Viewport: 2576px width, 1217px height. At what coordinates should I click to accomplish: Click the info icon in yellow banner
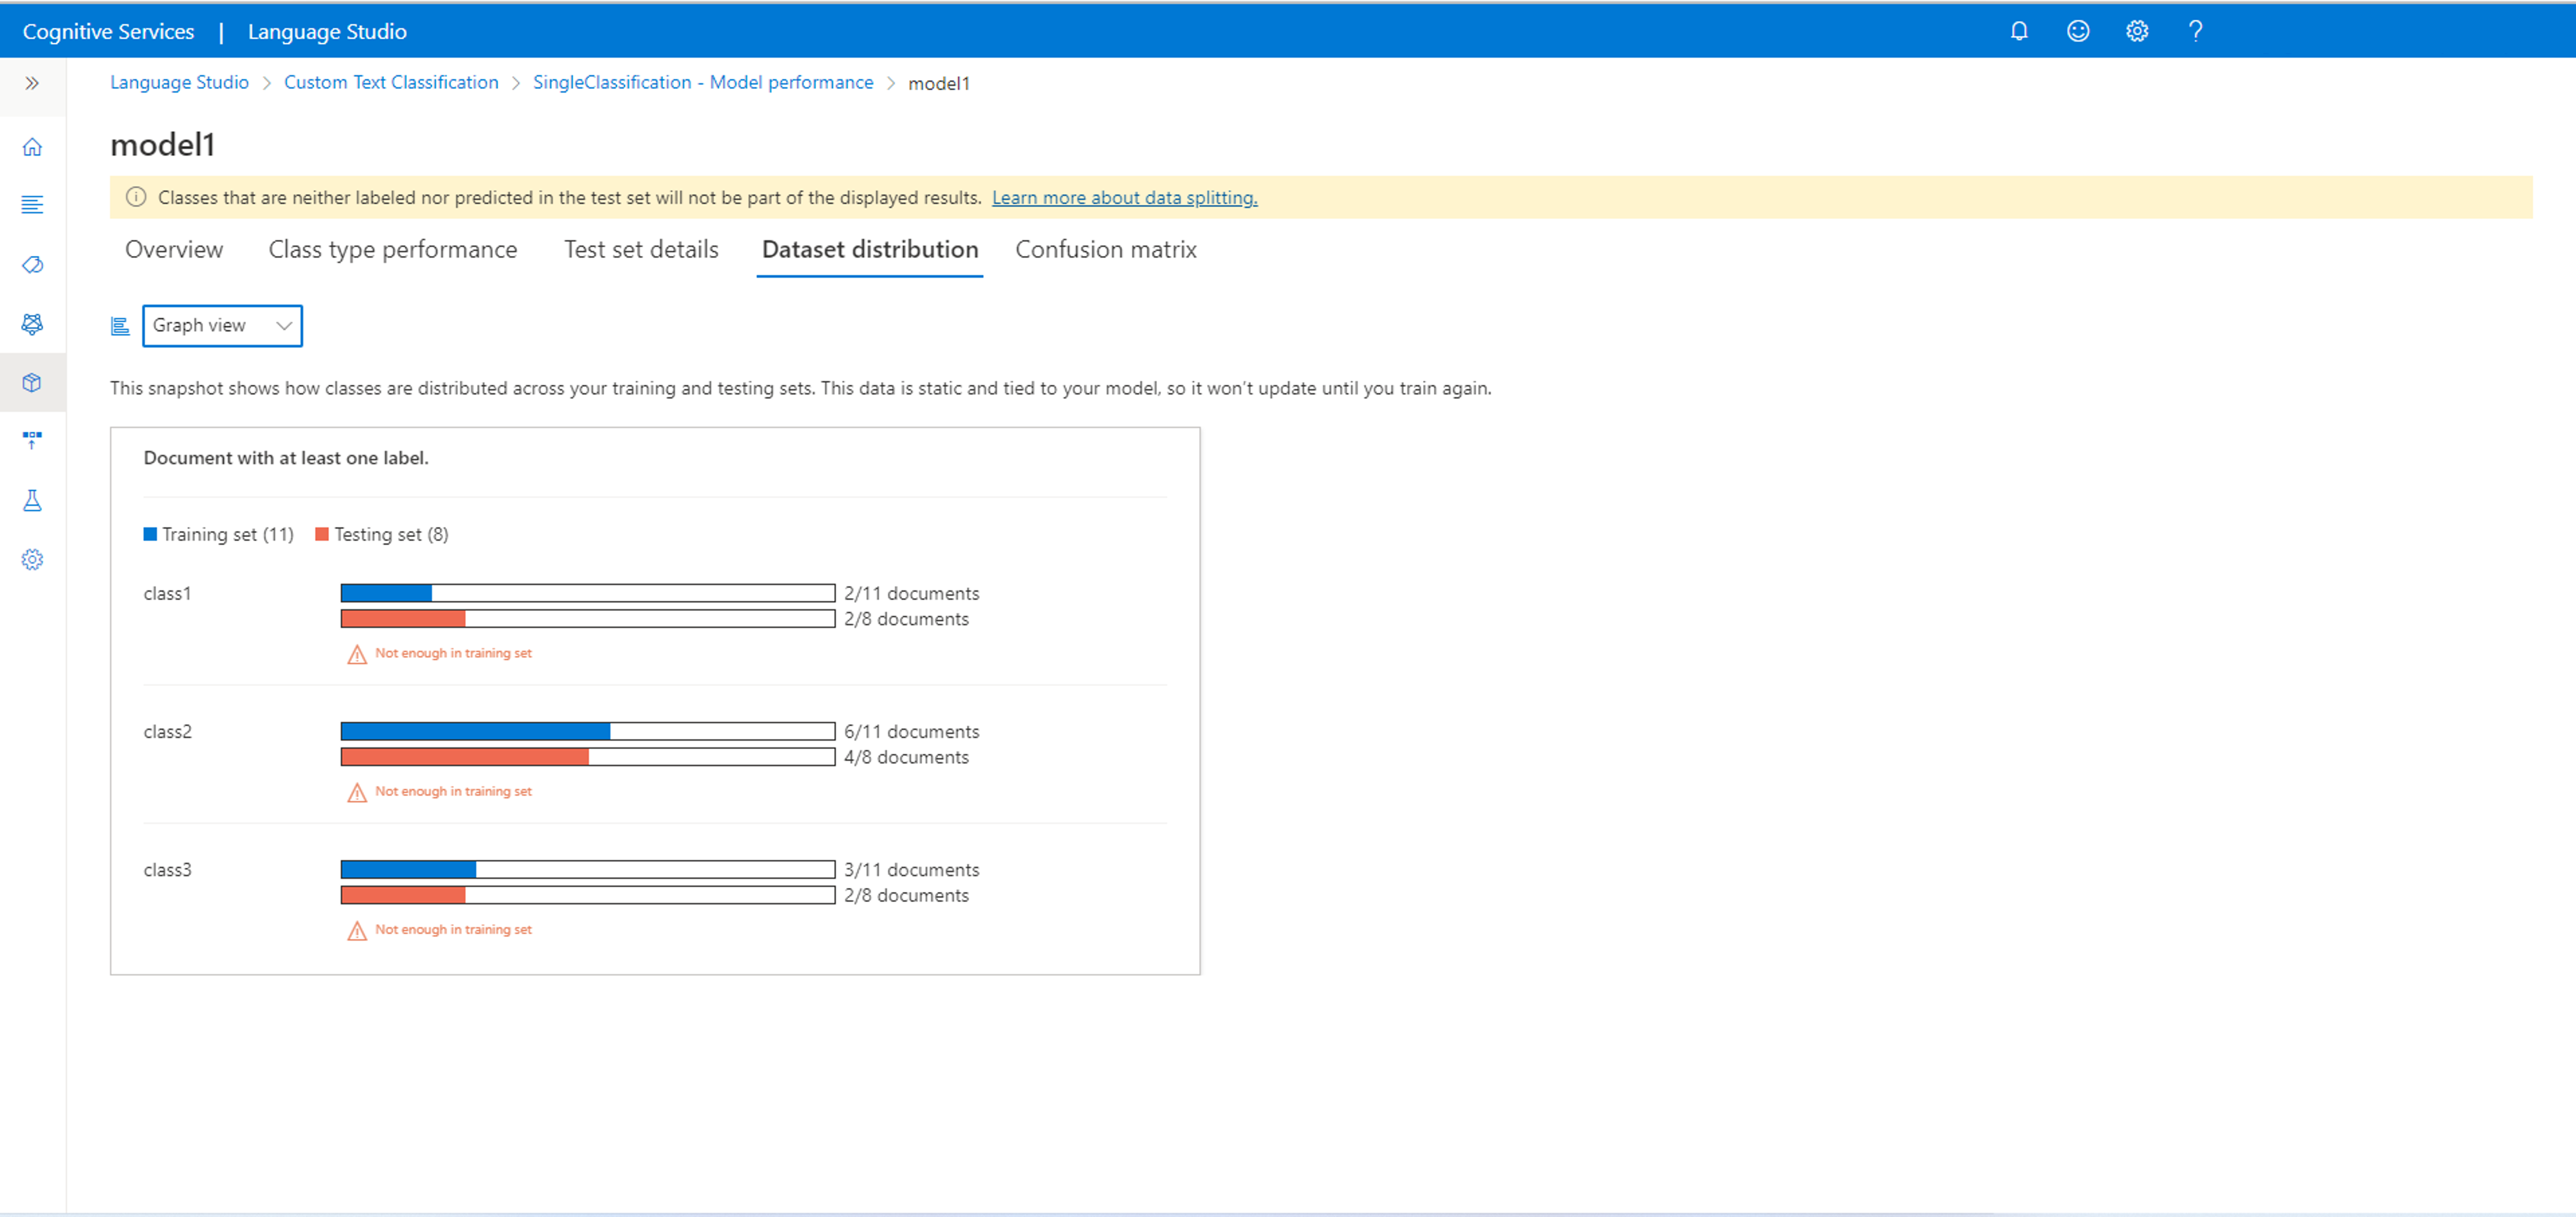136,197
